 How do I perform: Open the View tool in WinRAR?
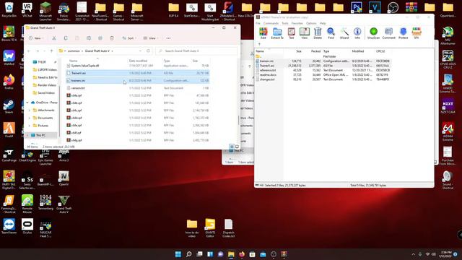[305, 33]
